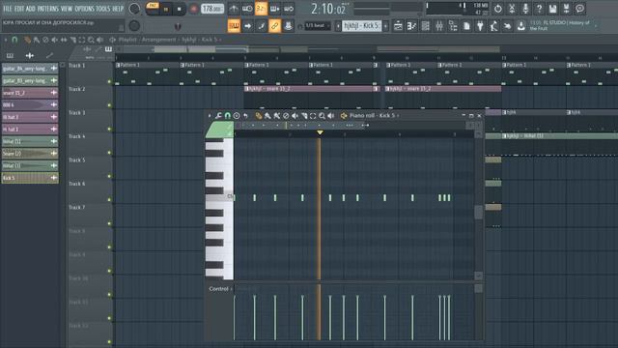The width and height of the screenshot is (618, 348).
Task: Click the audio editor scissors icon
Action: [512, 9]
